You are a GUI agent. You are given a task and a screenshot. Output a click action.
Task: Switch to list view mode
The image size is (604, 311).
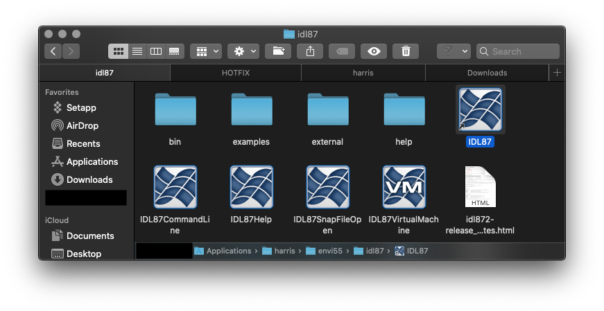(x=137, y=51)
